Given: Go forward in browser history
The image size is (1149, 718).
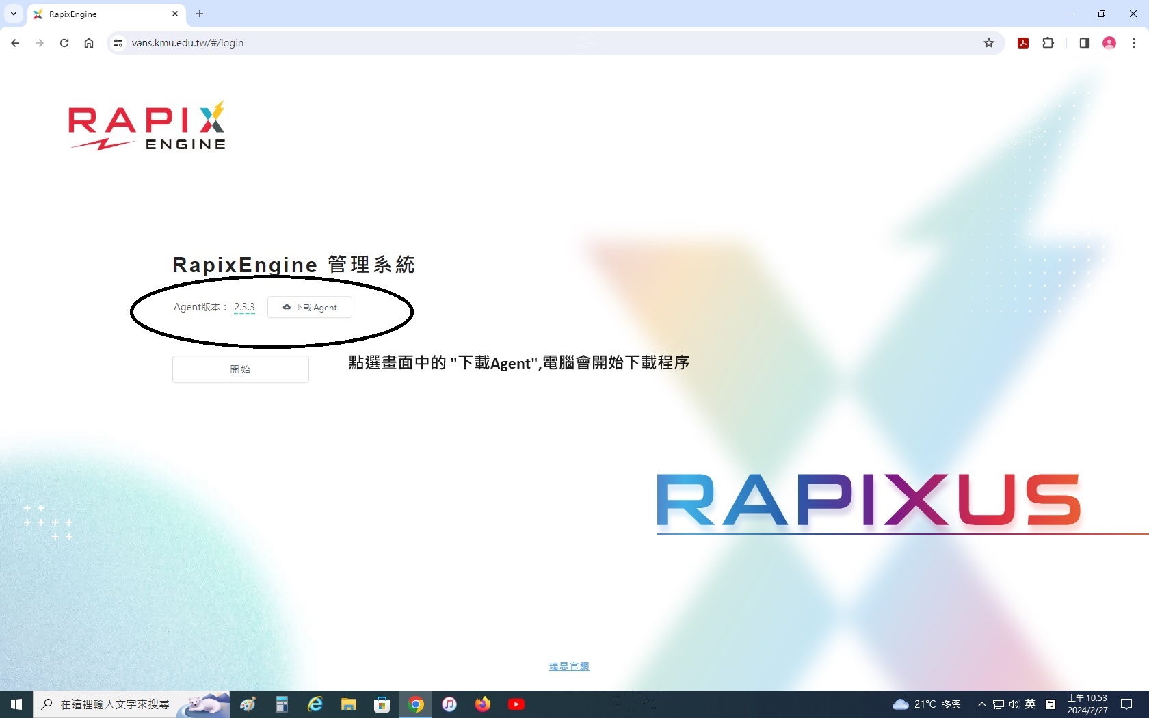Looking at the screenshot, I should coord(40,43).
